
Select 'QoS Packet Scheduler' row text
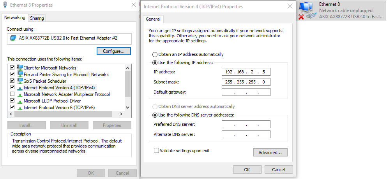click(45, 81)
